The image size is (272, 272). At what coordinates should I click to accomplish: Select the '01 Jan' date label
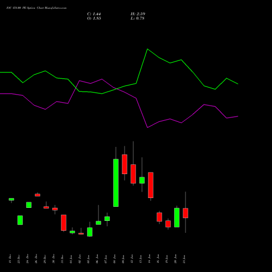click(71, 259)
